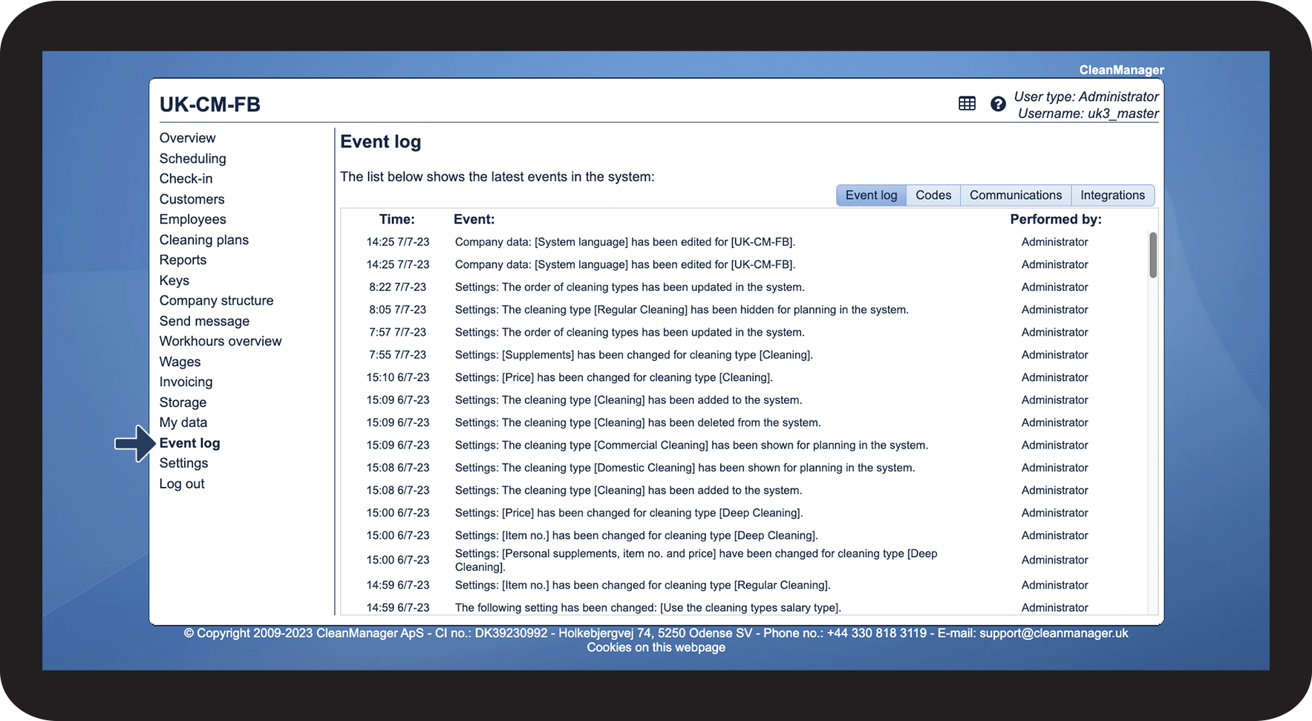The width and height of the screenshot is (1312, 721).
Task: Select the 7:57 7/7-23 time entry
Action: (397, 333)
